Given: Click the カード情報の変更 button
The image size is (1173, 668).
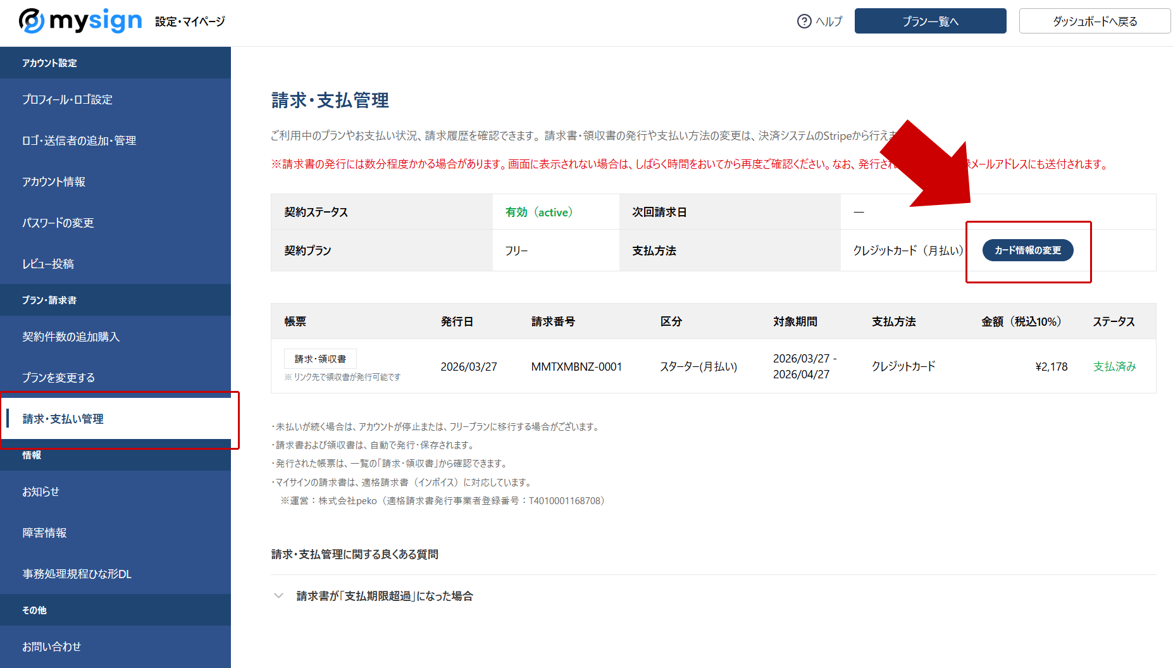Looking at the screenshot, I should (1027, 250).
